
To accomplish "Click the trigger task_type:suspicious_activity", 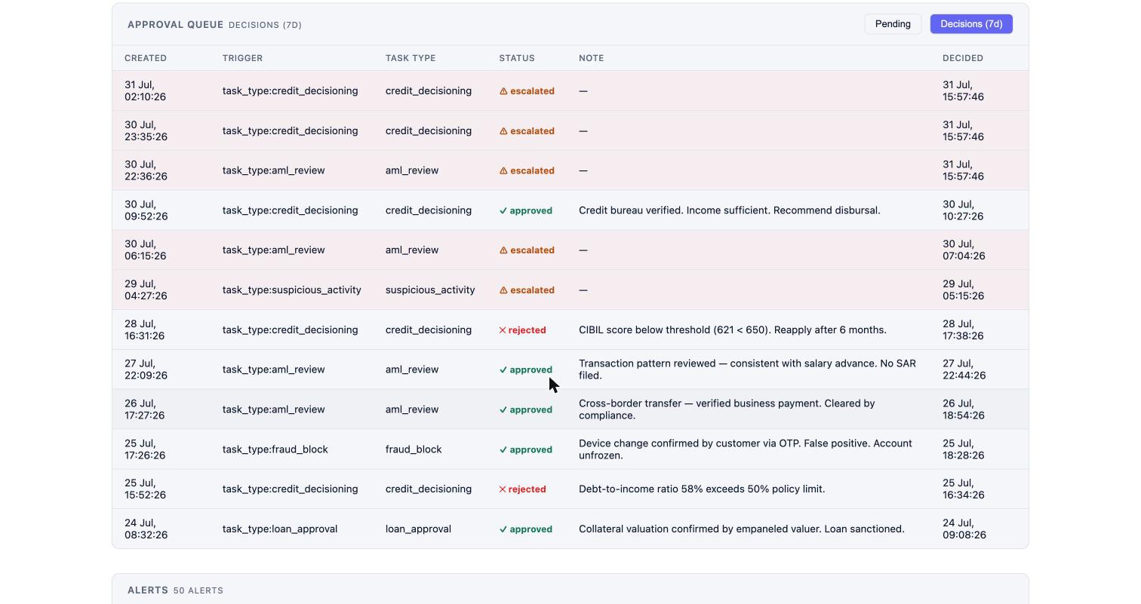I will (292, 290).
